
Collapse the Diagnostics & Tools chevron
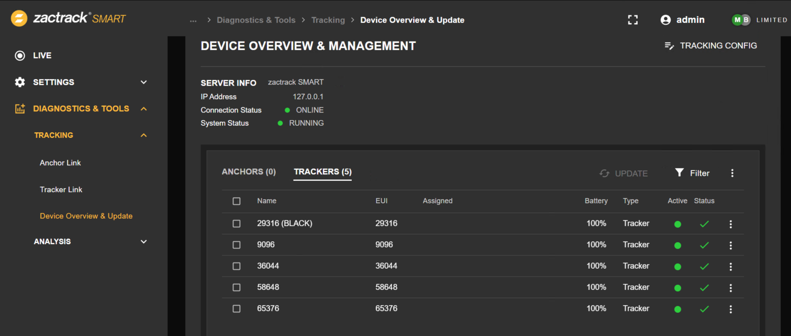[x=144, y=108]
